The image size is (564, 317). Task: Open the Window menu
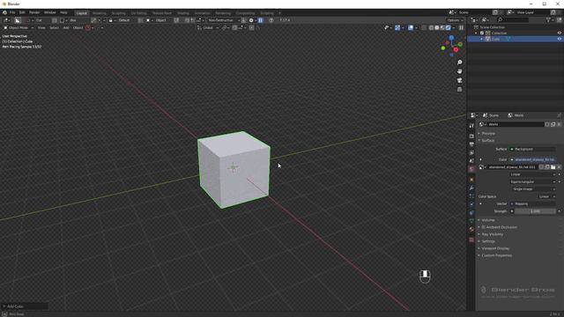pyautogui.click(x=50, y=12)
